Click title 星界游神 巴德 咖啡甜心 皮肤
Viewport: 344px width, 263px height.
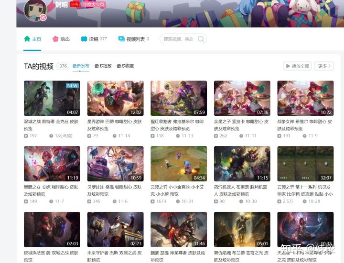(115, 125)
